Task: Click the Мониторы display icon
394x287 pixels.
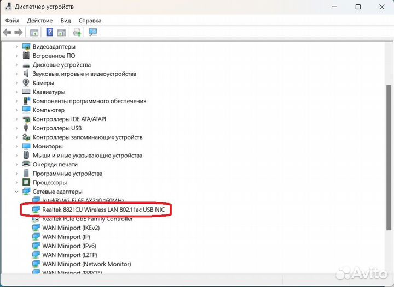Action: [x=26, y=146]
